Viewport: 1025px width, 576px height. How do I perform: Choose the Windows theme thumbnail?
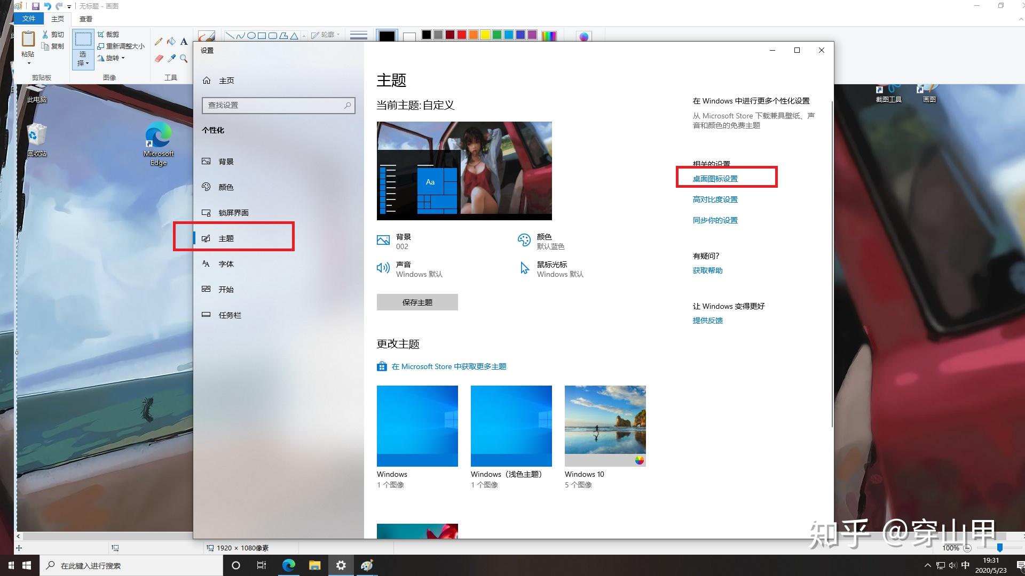pyautogui.click(x=417, y=426)
